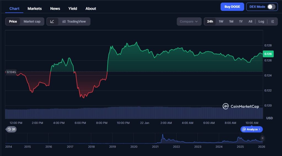Screen dimensions: 282x156
Task: Select the 1W time range
Action: [x=221, y=21]
